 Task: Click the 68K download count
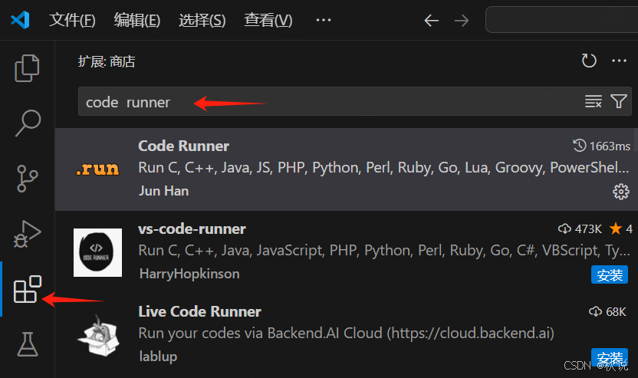tap(607, 311)
